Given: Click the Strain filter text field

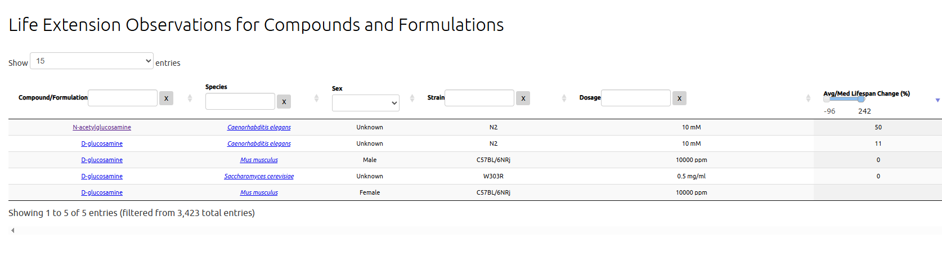Looking at the screenshot, I should [479, 98].
